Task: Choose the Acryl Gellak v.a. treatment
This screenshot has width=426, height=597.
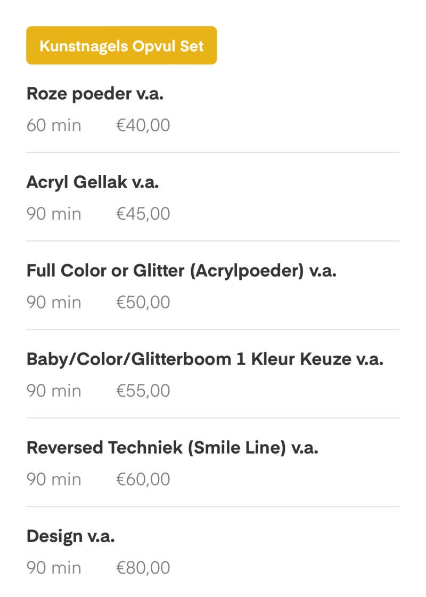Action: click(93, 182)
